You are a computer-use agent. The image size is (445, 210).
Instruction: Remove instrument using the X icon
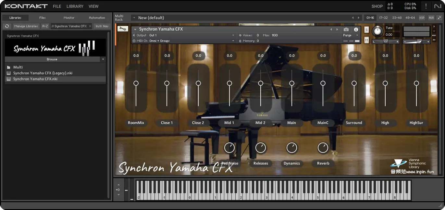434,27
